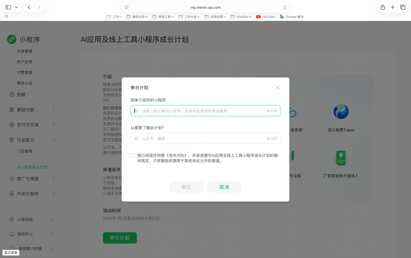
Task: Open the 工作 bookmarks folder dropdown
Action: pos(114,16)
